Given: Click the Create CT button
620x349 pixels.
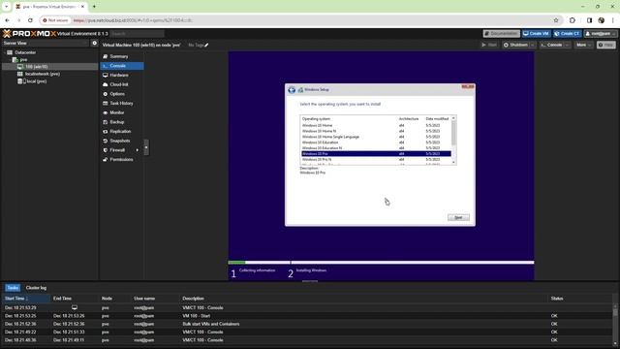Looking at the screenshot, I should (x=568, y=34).
